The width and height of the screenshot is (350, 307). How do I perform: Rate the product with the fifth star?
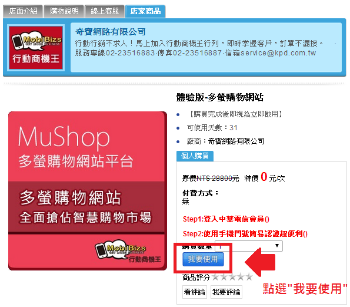(249, 278)
